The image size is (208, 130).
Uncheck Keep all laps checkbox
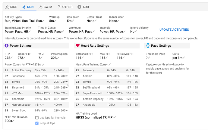(x=37, y=123)
